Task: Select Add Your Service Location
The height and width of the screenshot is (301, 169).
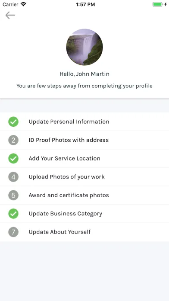Action: click(x=84, y=159)
